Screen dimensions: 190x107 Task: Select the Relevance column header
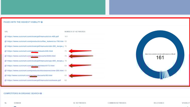click(x=159, y=103)
